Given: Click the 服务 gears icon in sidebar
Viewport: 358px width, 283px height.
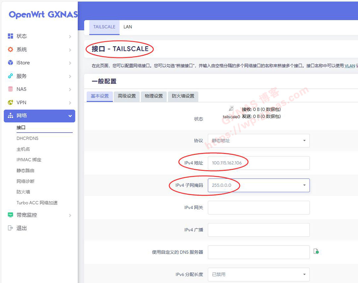Looking at the screenshot, I should coord(10,76).
